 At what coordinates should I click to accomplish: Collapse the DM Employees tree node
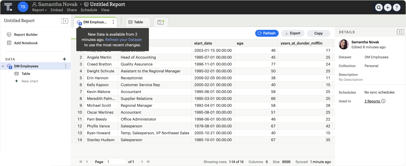[x=3, y=66]
